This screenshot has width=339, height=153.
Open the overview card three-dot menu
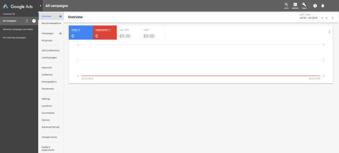pos(329,32)
